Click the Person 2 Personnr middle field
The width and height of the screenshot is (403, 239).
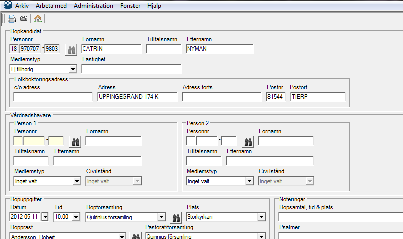point(207,141)
